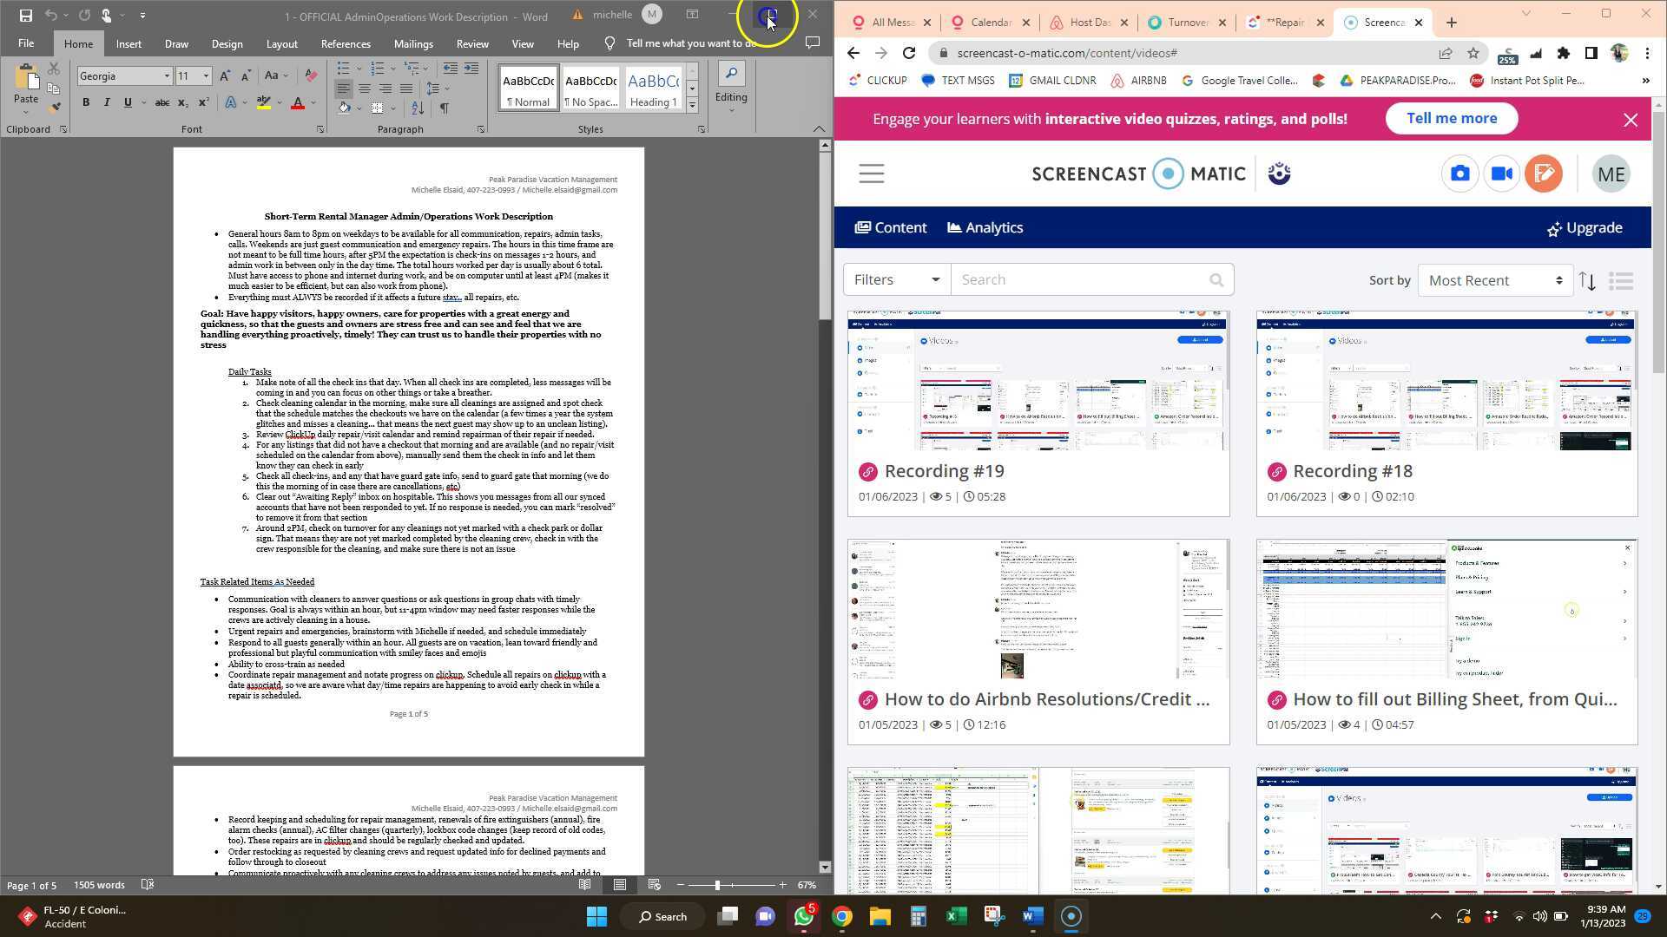Viewport: 1667px width, 937px height.
Task: Save the Word document via Save icon
Action: [x=25, y=16]
